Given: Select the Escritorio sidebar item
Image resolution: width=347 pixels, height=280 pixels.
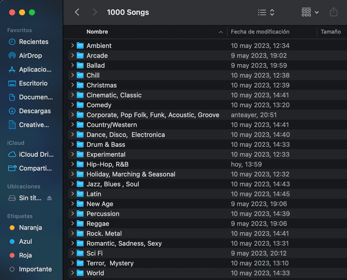Looking at the screenshot, I should click(33, 83).
